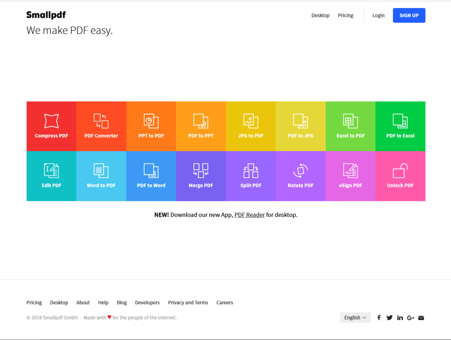
Task: Expand the English language dropdown
Action: click(355, 318)
